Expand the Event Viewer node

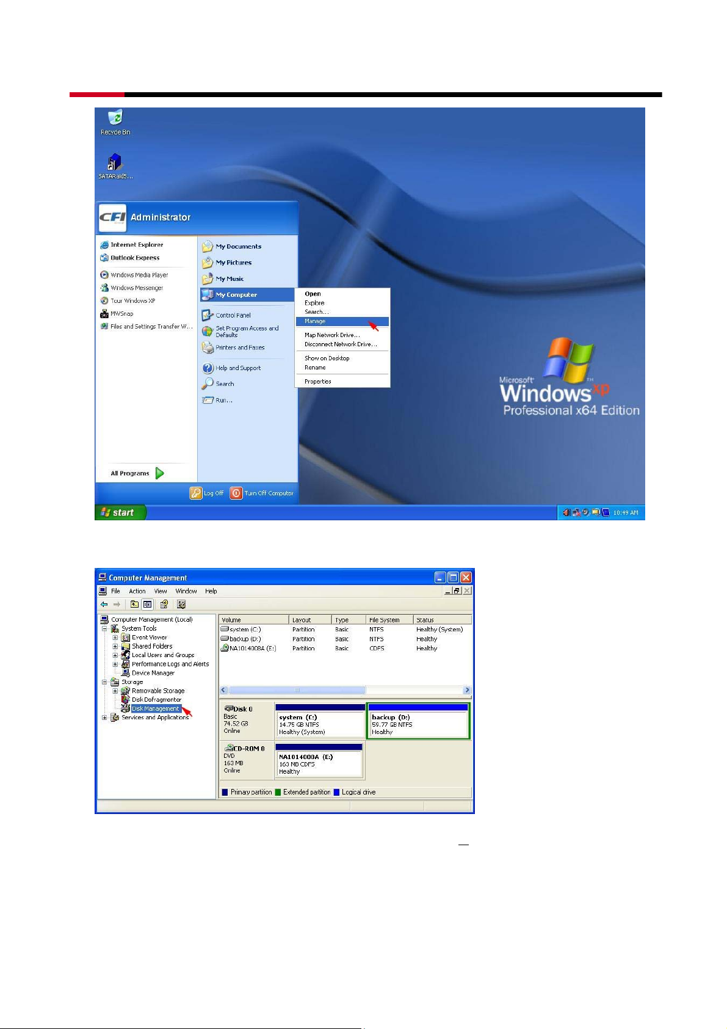coord(115,638)
